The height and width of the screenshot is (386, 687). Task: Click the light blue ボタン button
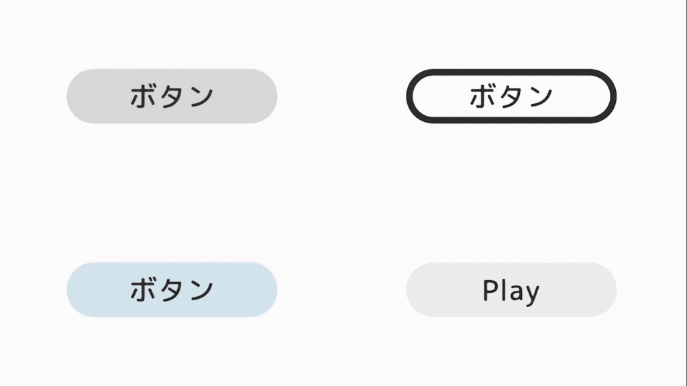[172, 289]
